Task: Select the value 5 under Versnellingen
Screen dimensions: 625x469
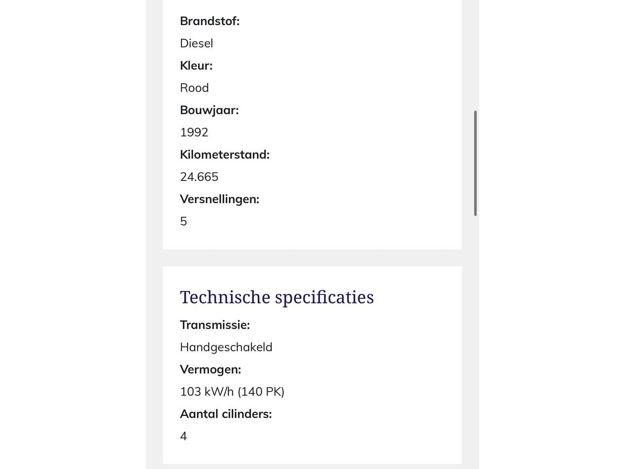Action: point(184,222)
